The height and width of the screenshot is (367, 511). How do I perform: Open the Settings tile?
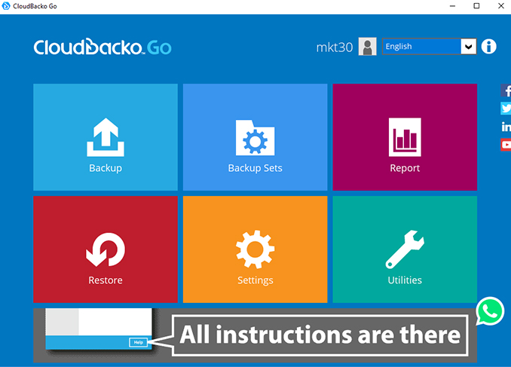point(255,249)
